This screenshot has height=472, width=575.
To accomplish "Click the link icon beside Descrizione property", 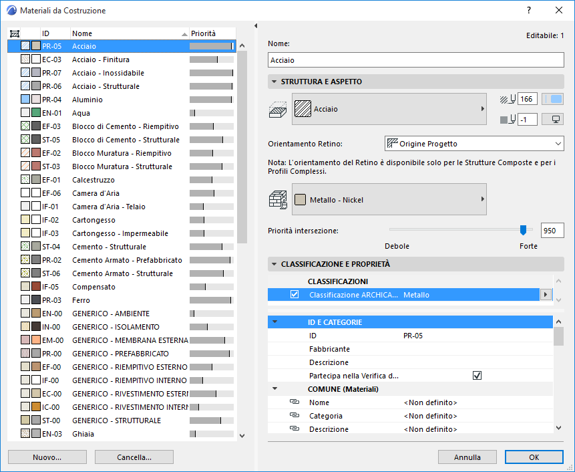I will pos(295,429).
